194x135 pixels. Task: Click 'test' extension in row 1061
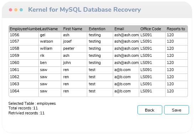[x=100, y=70]
